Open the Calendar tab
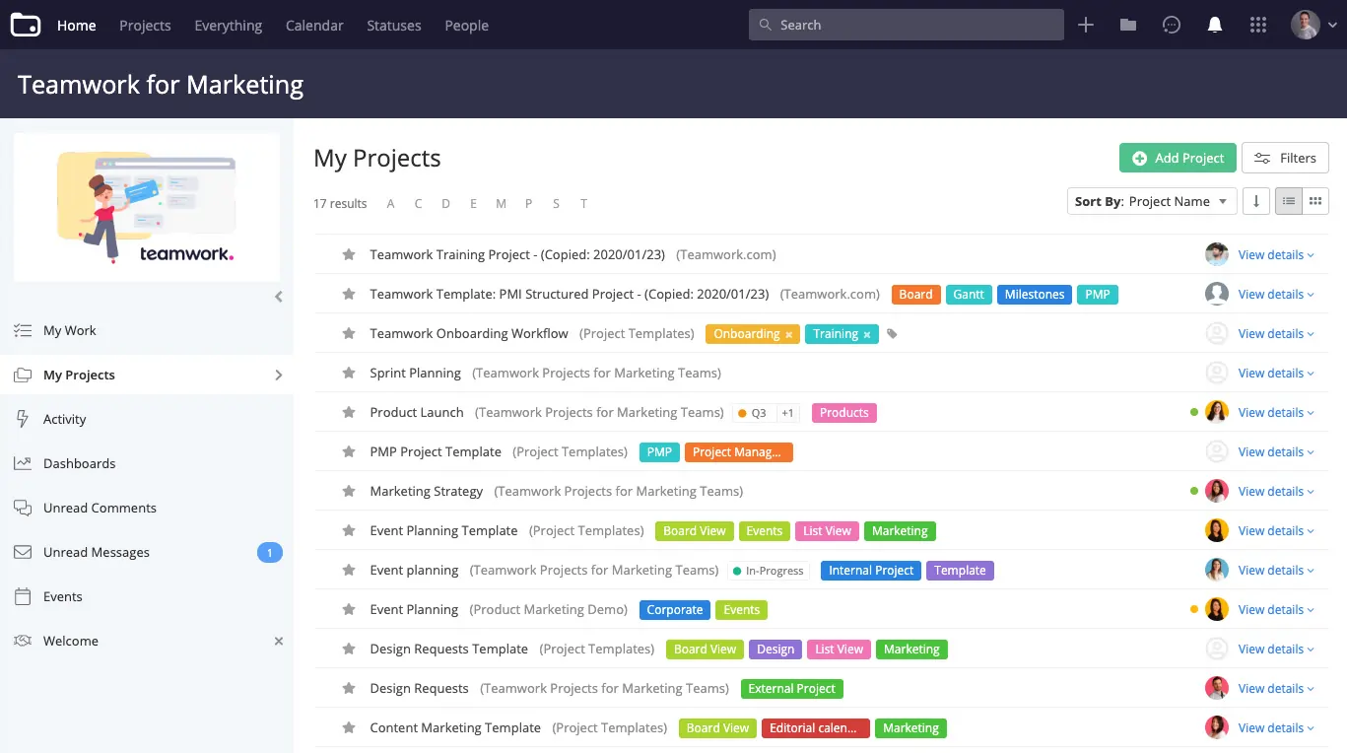This screenshot has height=753, width=1347. 314,25
